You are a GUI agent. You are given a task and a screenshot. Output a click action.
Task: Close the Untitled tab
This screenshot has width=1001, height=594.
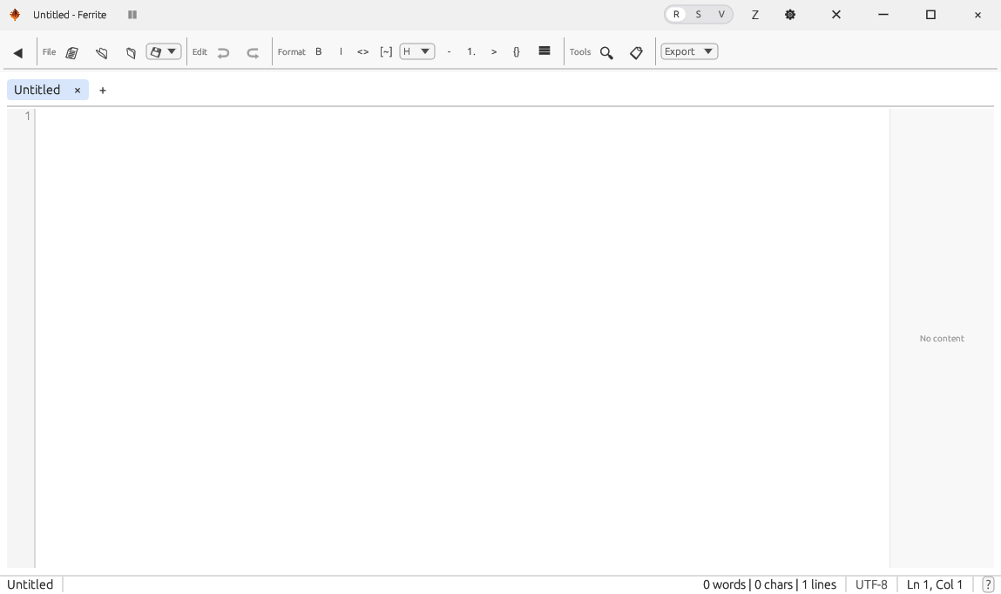(78, 91)
